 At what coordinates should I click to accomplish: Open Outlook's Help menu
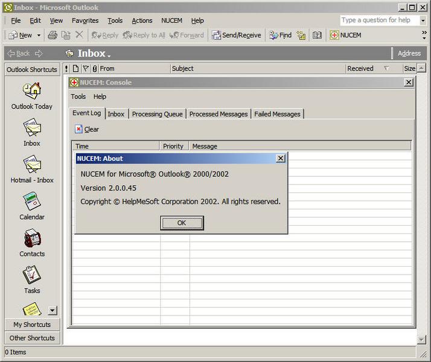coord(197,21)
